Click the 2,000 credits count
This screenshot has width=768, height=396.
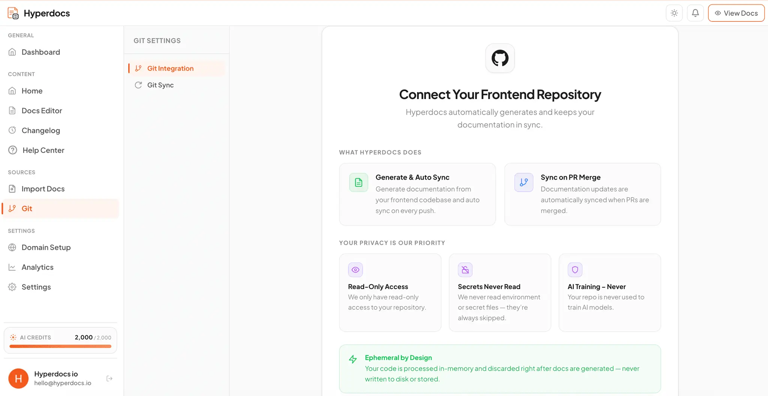(84, 337)
